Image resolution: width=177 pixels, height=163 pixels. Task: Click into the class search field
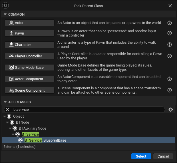pyautogui.click(x=86, y=110)
